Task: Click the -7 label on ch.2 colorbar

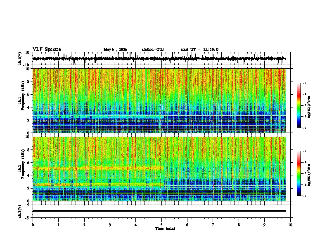Action: [x=304, y=196]
